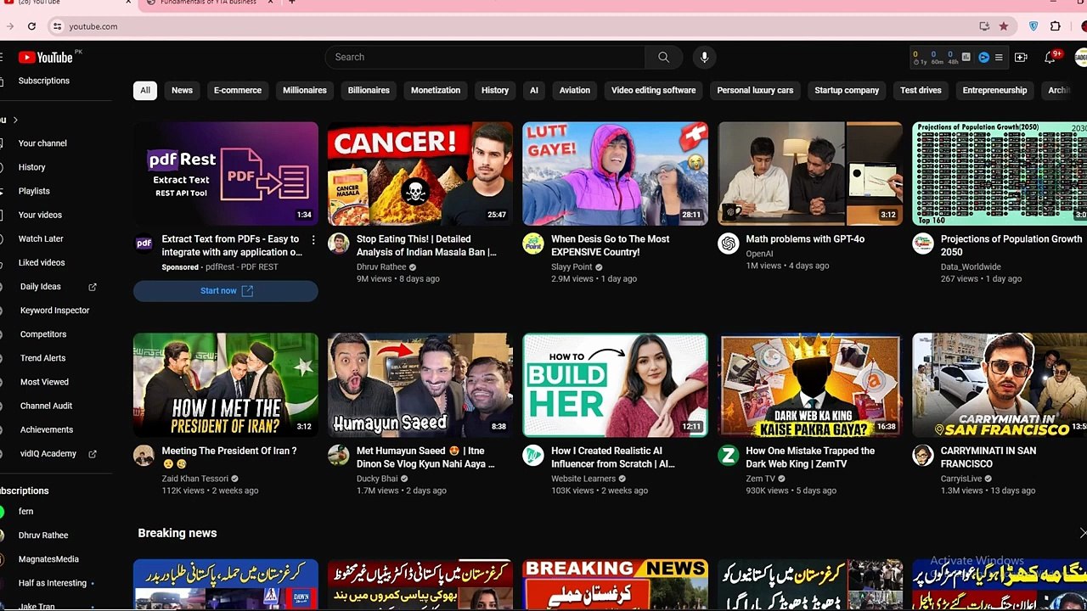Play the Math problems with GPT-4o thumbnail
Image resolution: width=1087 pixels, height=611 pixels.
[810, 173]
